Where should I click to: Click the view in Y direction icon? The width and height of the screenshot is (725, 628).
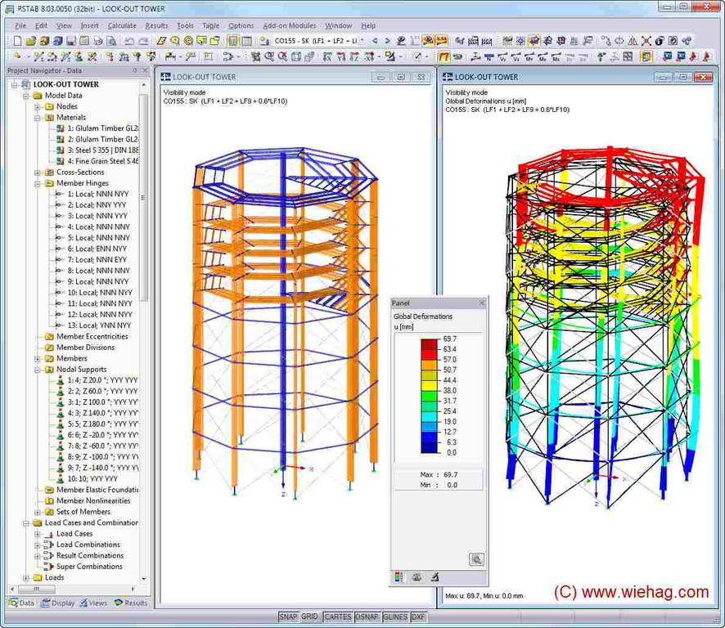pyautogui.click(x=341, y=57)
